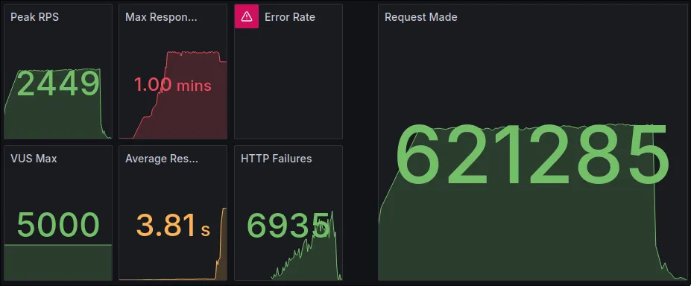Open the HTTP Failures panel title
Screen dimensions: 691x286
click(277, 159)
